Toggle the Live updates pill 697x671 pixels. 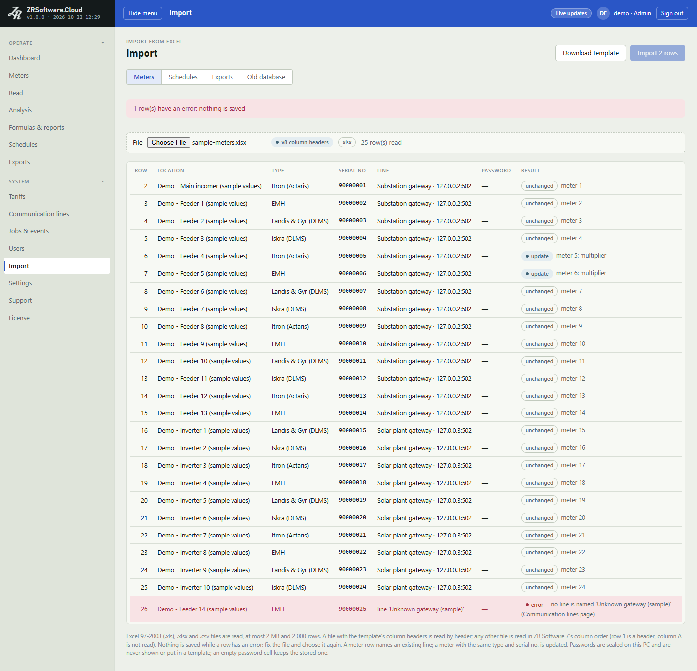tap(571, 13)
